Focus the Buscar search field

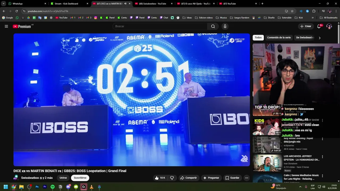160,26
